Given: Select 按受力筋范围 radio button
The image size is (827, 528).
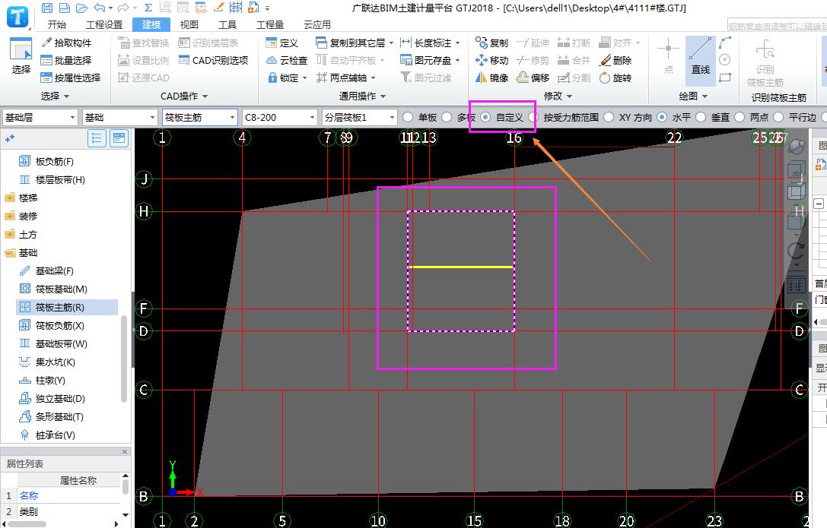Looking at the screenshot, I should (533, 117).
